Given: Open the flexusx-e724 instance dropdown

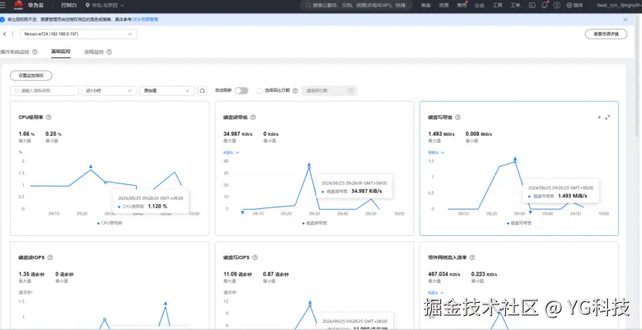Looking at the screenshot, I should (79, 34).
